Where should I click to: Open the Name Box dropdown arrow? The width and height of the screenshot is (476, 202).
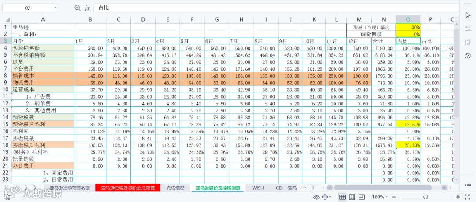pyautogui.click(x=56, y=8)
